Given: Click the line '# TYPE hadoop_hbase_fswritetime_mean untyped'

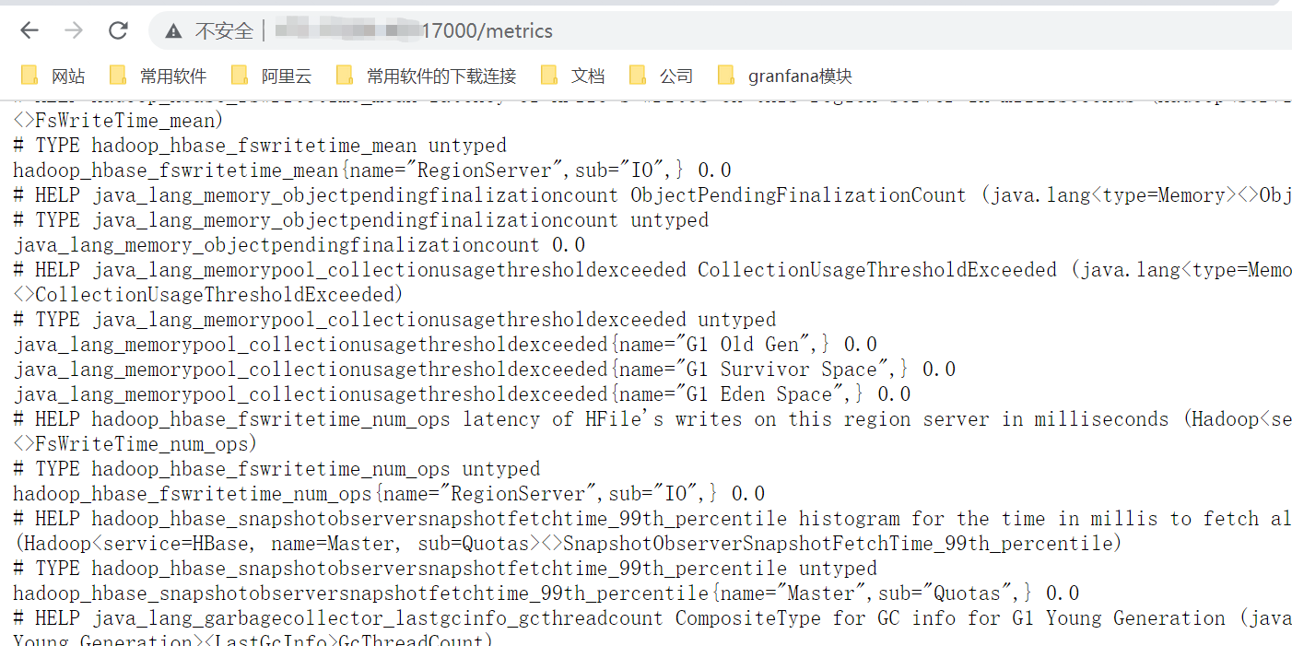Looking at the screenshot, I should point(260,146).
